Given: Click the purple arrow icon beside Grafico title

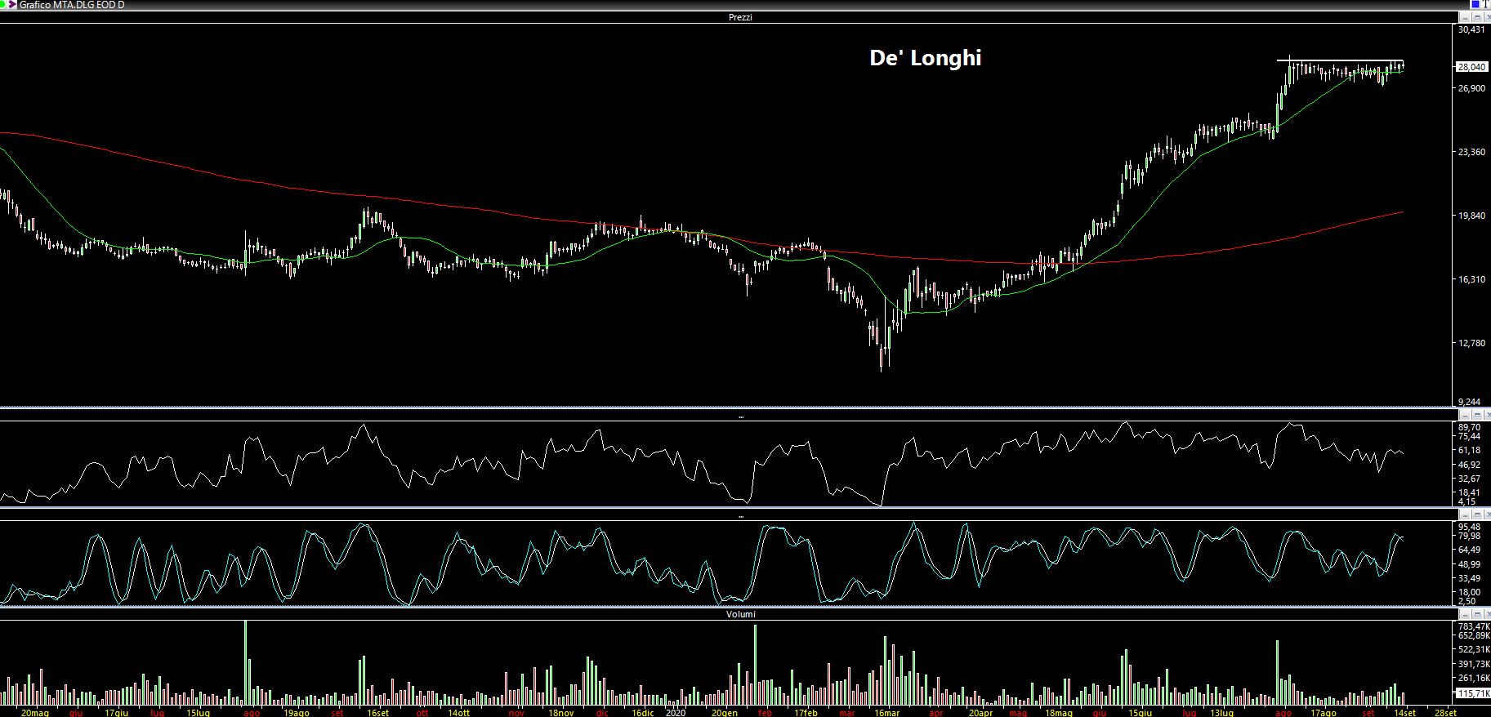Looking at the screenshot, I should [x=12, y=4].
